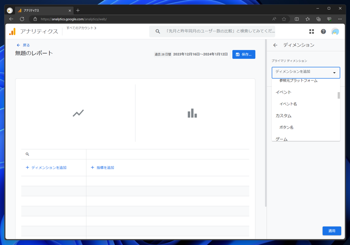The image size is (350, 245).
Task: Open ディメンションを追加 dropdown
Action: [306, 73]
